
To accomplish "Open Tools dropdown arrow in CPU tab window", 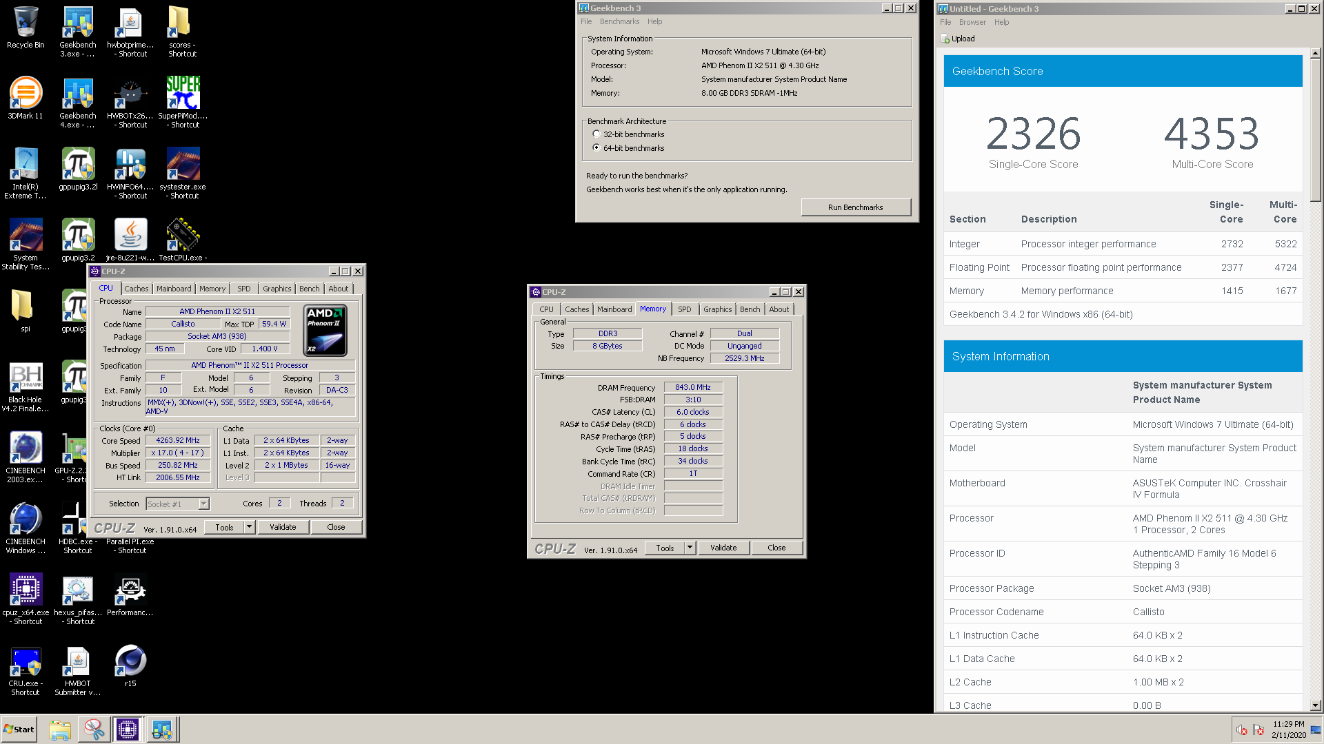I will coord(250,528).
